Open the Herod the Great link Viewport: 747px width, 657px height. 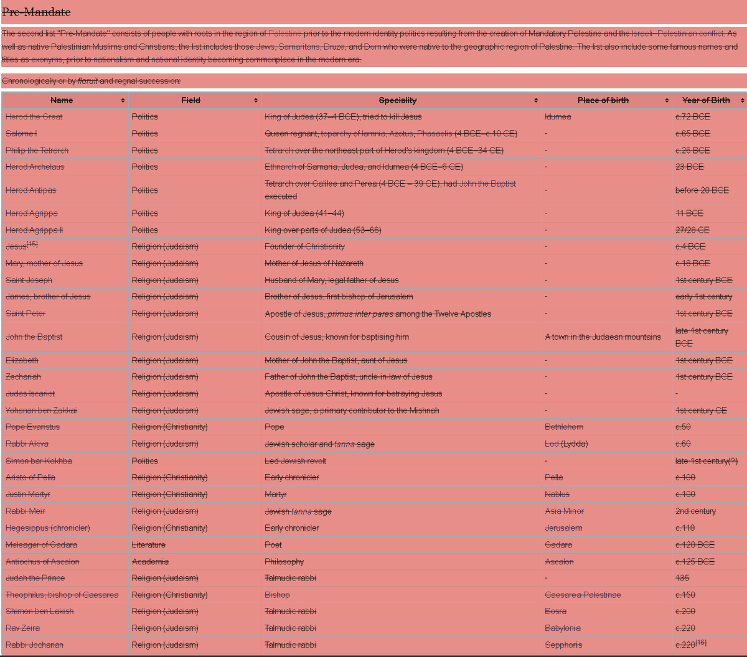(34, 117)
